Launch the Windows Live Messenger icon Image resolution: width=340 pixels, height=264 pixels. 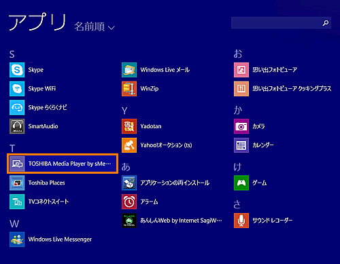click(17, 240)
